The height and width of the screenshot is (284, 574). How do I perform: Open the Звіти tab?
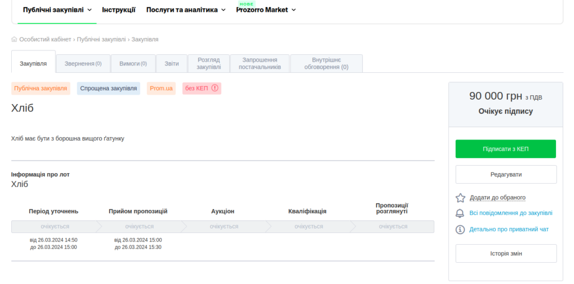pos(172,64)
